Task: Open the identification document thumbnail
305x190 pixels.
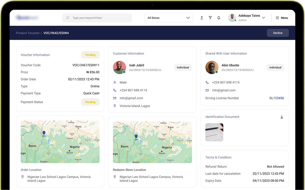Action: pyautogui.click(x=214, y=132)
